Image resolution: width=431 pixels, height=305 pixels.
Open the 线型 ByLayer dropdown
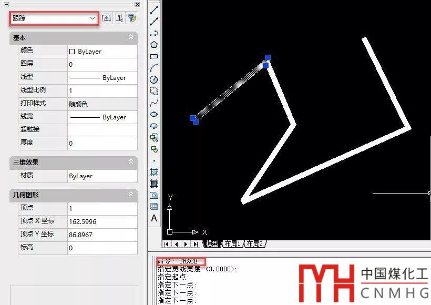pyautogui.click(x=102, y=77)
